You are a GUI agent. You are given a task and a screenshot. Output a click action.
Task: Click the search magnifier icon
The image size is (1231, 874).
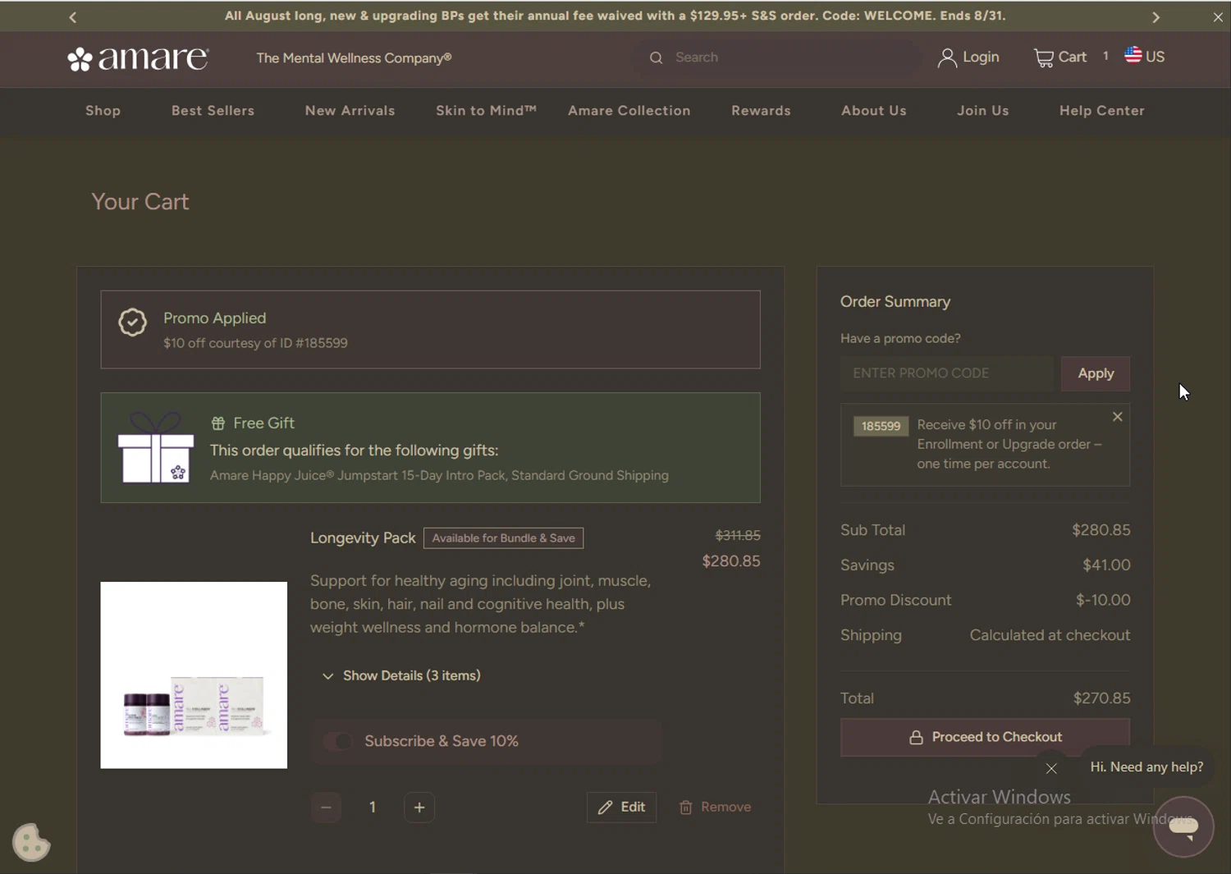click(x=656, y=57)
